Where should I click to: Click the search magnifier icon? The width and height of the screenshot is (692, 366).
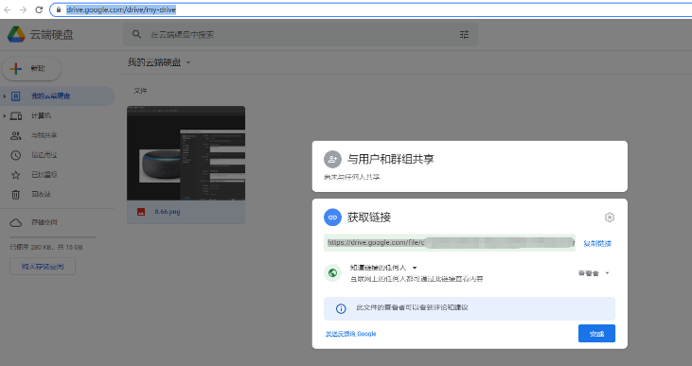click(x=137, y=34)
